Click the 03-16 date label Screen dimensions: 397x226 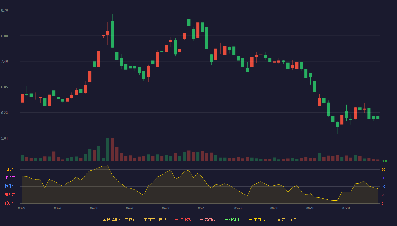click(22, 208)
